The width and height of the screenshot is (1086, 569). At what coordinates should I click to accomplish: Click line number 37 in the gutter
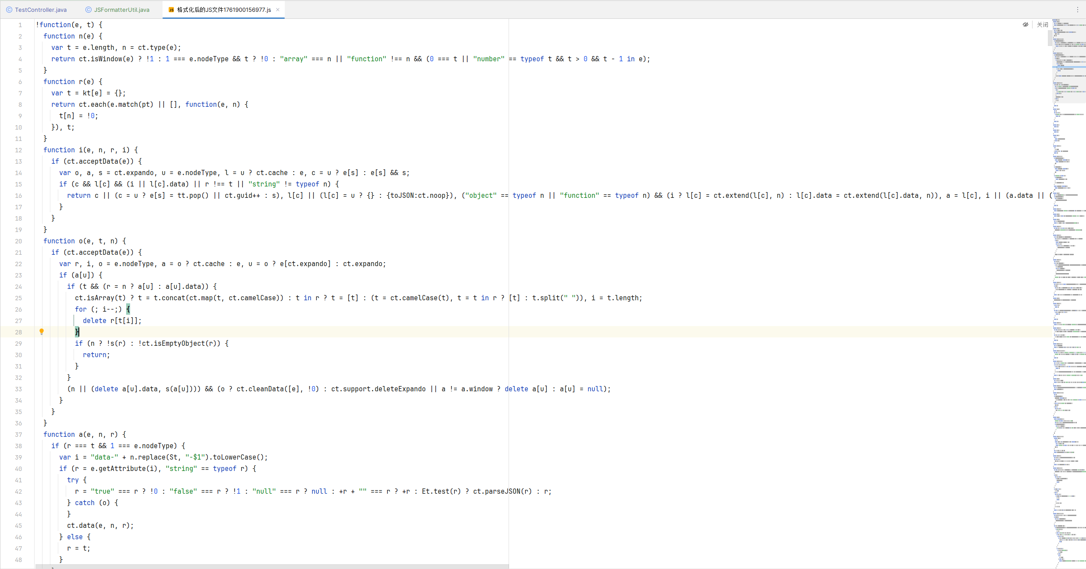click(x=18, y=435)
